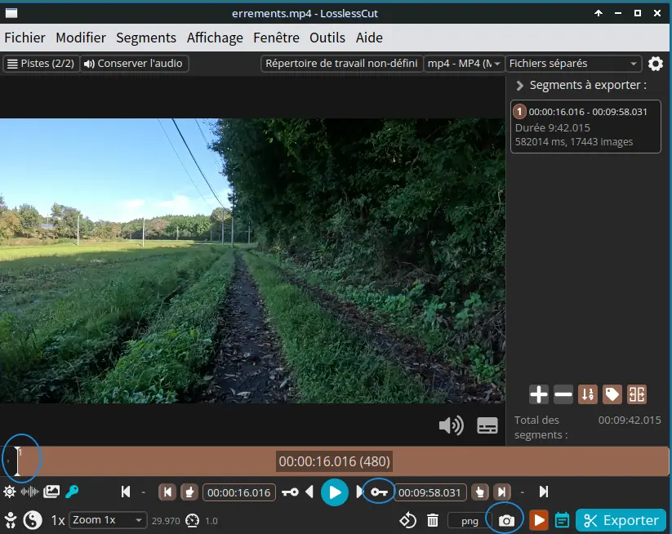Image resolution: width=672 pixels, height=534 pixels.
Task: Open the settings gear icon at top right
Action: coord(655,64)
